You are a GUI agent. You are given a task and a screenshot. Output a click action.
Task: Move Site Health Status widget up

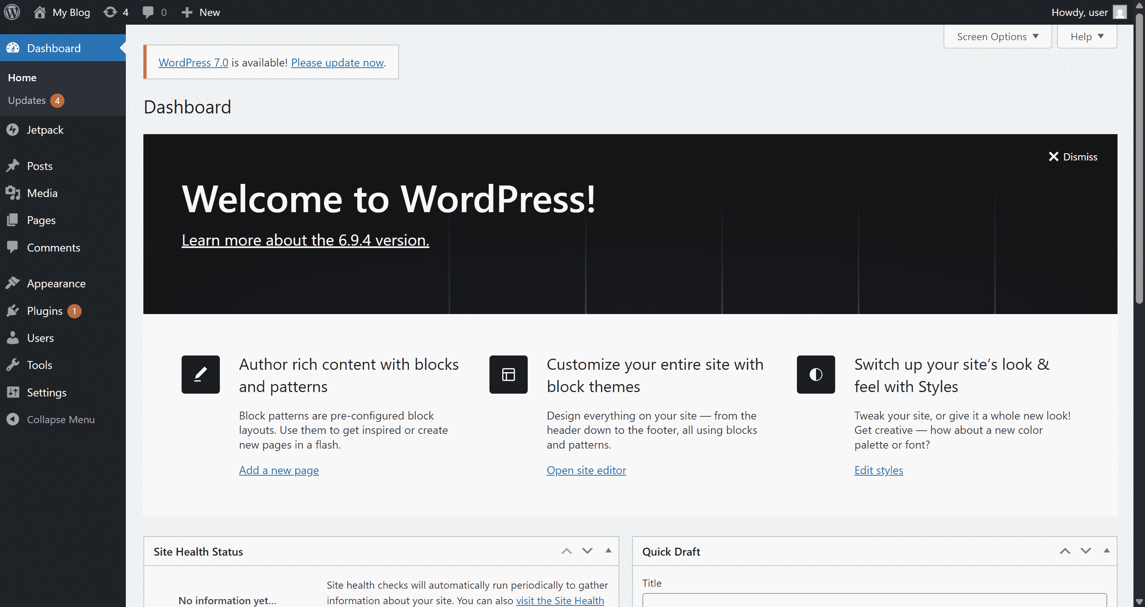(x=566, y=551)
